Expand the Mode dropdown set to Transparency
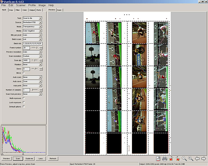 pyautogui.click(x=32, y=27)
